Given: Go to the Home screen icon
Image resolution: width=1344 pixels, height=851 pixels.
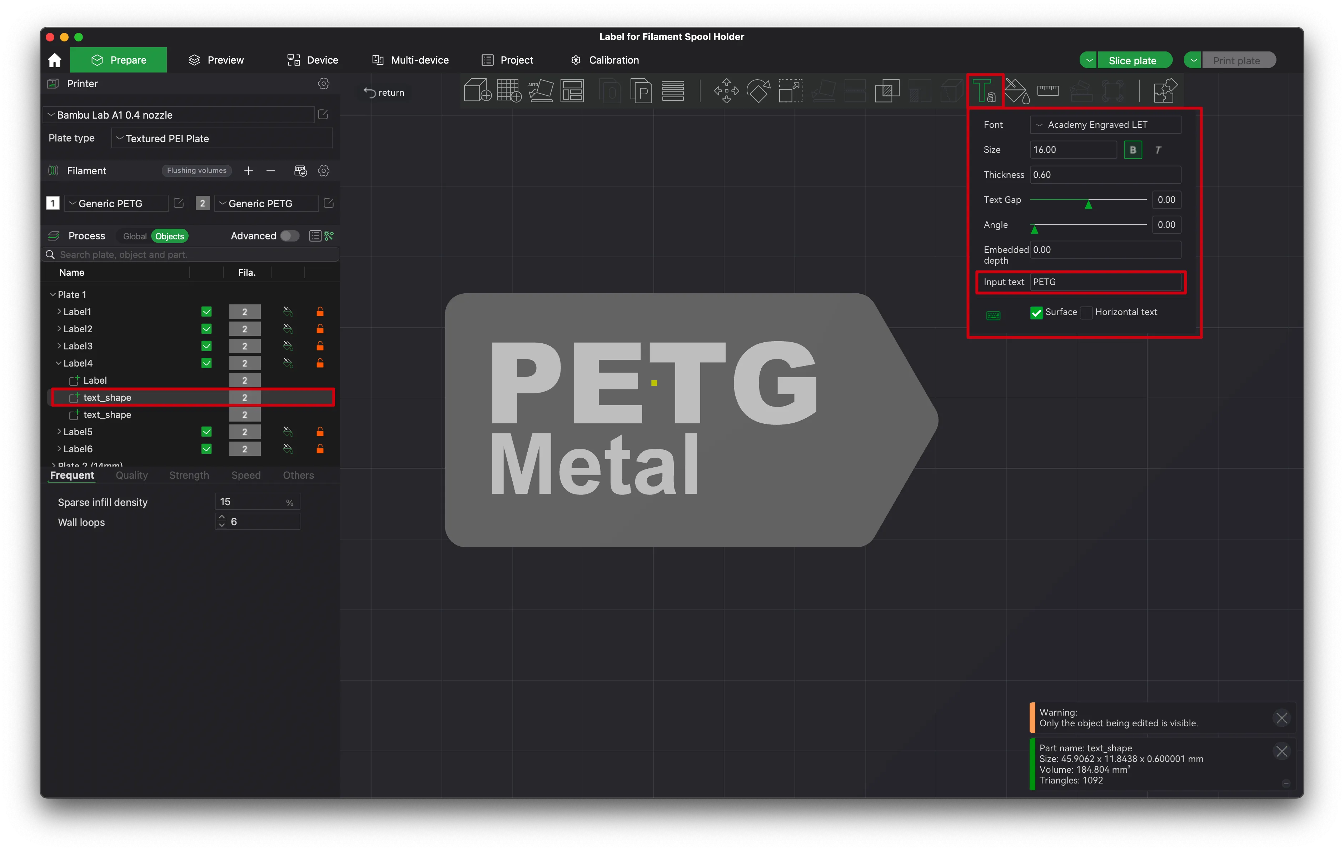Looking at the screenshot, I should tap(55, 60).
